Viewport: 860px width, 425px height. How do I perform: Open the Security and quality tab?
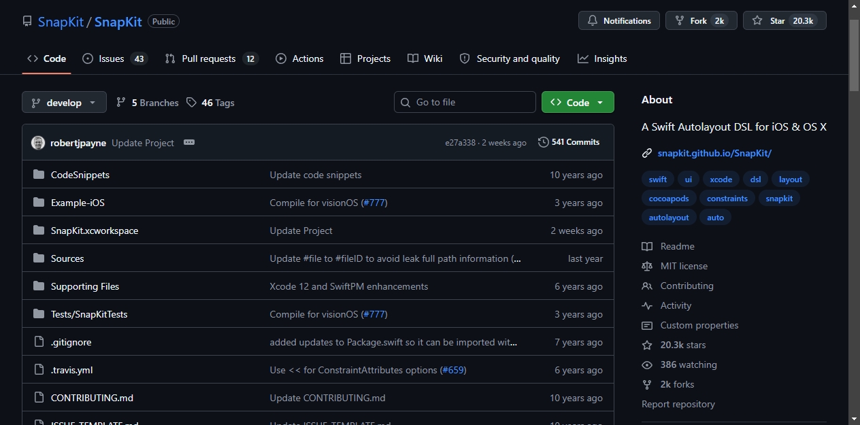coord(510,58)
